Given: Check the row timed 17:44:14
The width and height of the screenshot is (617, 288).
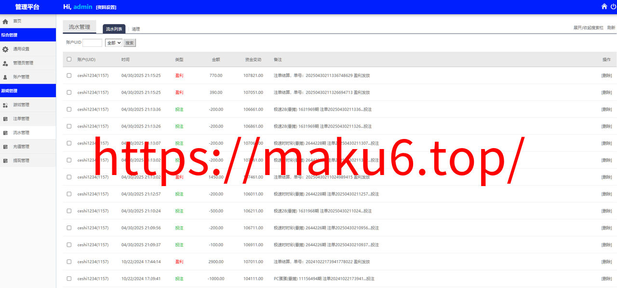Looking at the screenshot, I should pos(69,262).
